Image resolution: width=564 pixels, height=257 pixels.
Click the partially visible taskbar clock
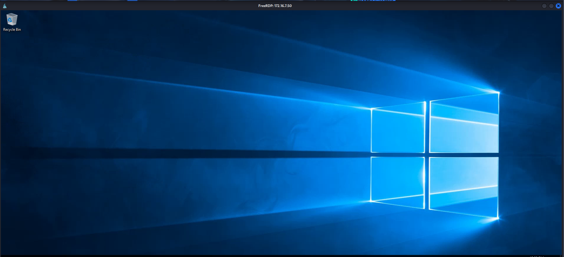coord(537,256)
